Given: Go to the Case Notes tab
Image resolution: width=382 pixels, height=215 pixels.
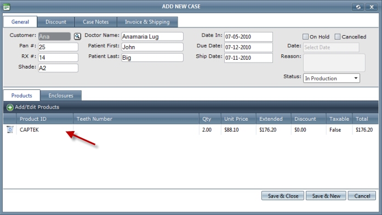Looking at the screenshot, I should coord(96,22).
